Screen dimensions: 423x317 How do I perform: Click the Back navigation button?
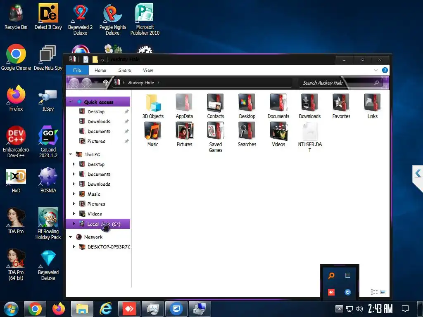point(74,83)
